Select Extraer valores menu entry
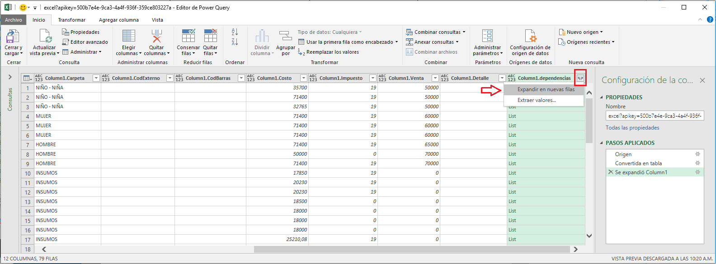Screen dimensions: 716x264 (x=537, y=100)
